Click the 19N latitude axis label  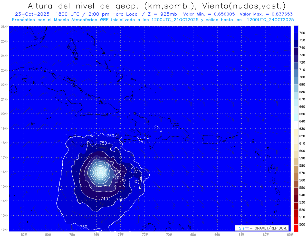[4, 128]
